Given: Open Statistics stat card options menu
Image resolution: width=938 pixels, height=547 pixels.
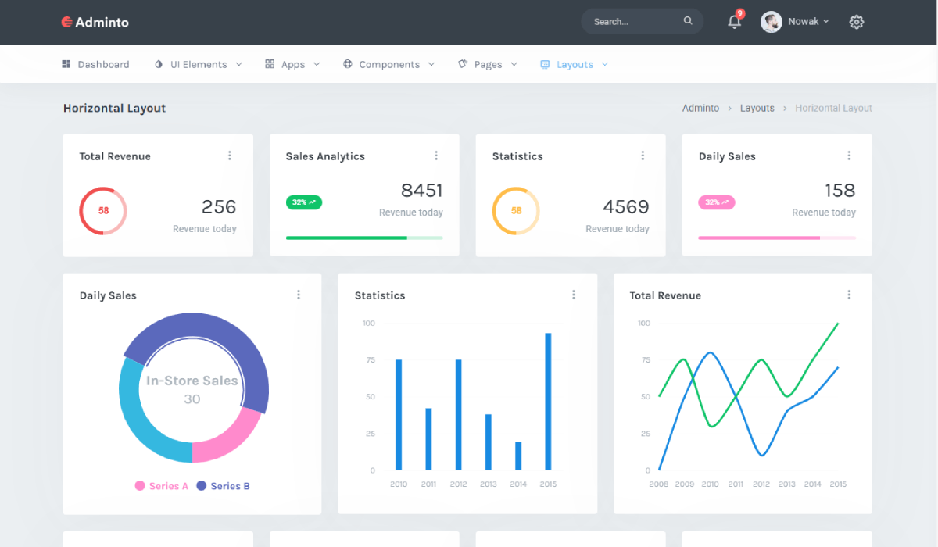Looking at the screenshot, I should coord(643,156).
